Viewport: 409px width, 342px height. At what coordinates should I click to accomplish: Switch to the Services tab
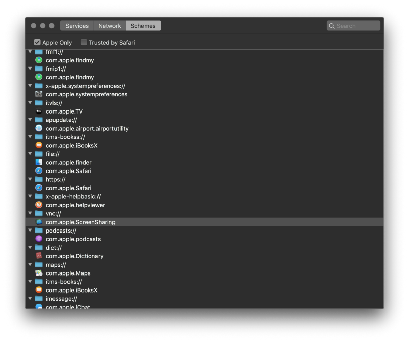[77, 26]
